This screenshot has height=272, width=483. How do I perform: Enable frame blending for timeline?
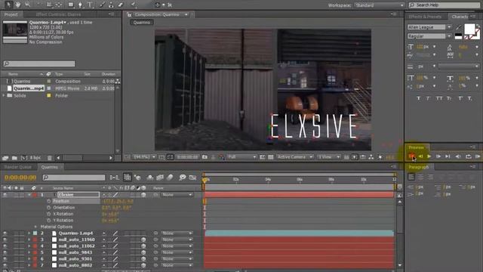[x=160, y=178]
